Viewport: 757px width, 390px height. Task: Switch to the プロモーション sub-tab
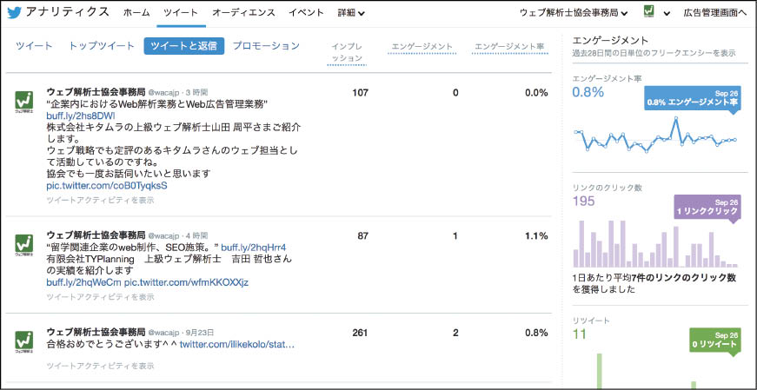[x=266, y=46]
